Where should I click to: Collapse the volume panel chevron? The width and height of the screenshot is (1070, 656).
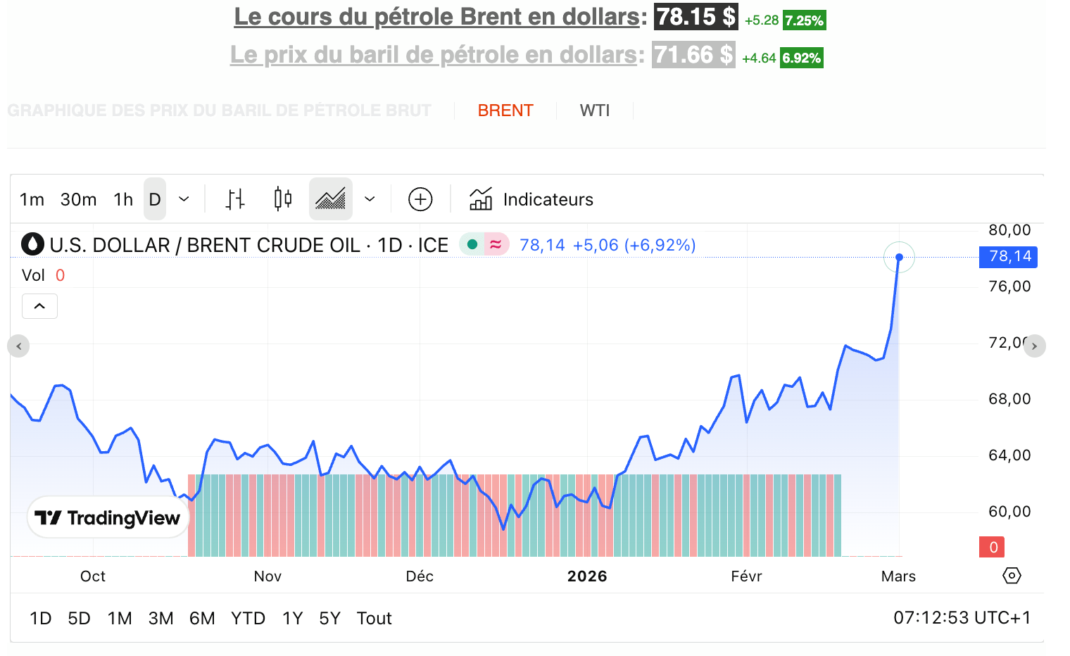tap(39, 305)
